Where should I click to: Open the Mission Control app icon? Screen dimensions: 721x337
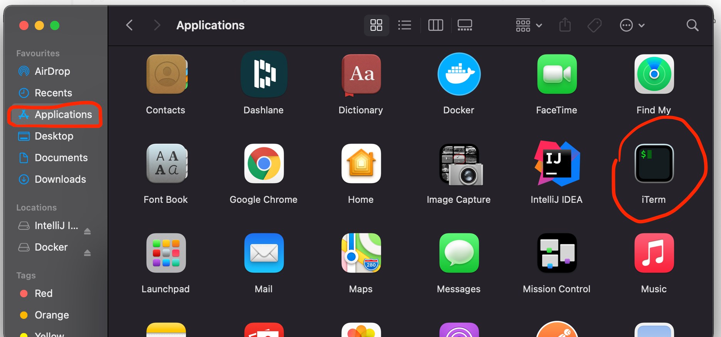tap(557, 253)
